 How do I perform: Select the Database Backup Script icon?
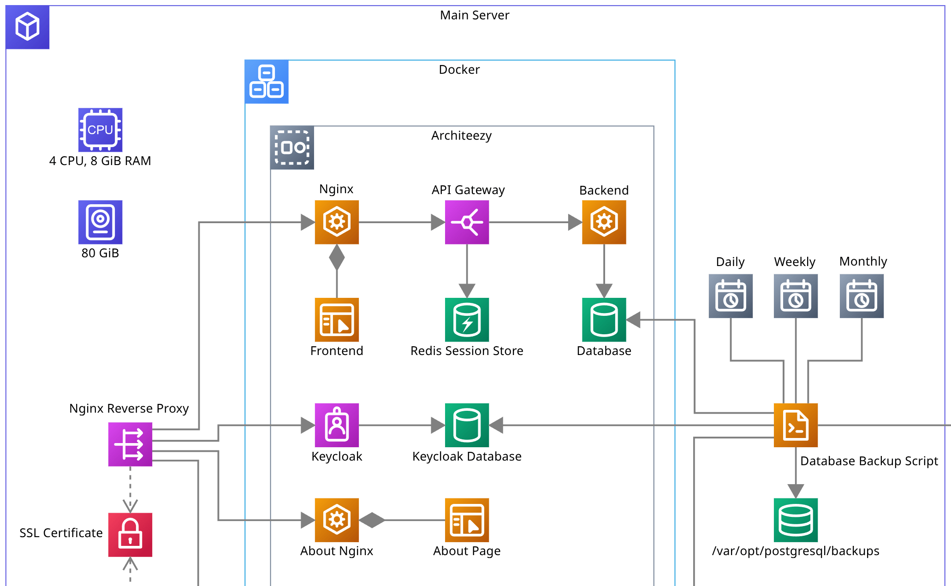coord(795,425)
